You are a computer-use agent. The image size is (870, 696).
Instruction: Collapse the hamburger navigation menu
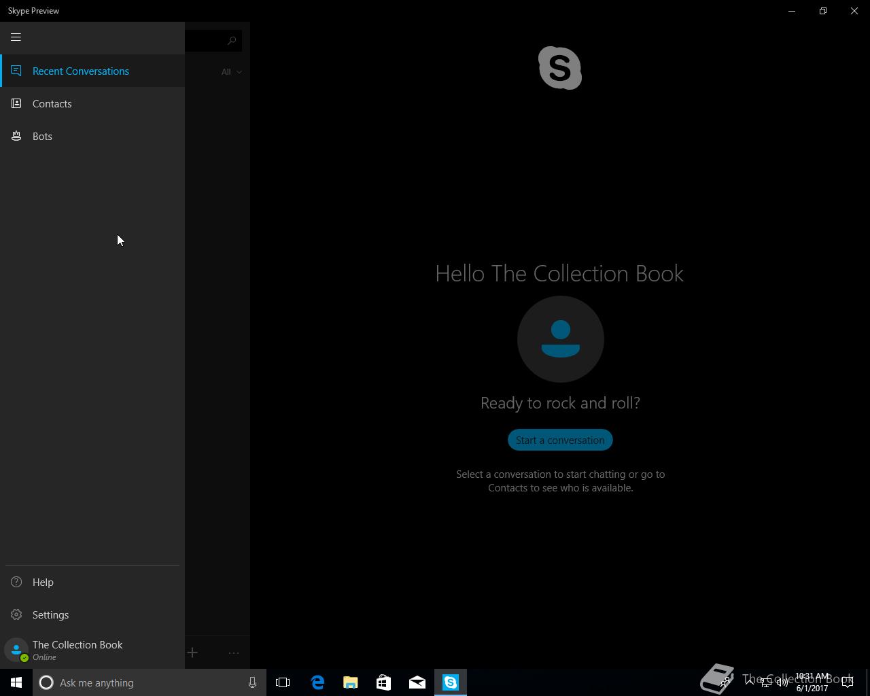(x=16, y=37)
